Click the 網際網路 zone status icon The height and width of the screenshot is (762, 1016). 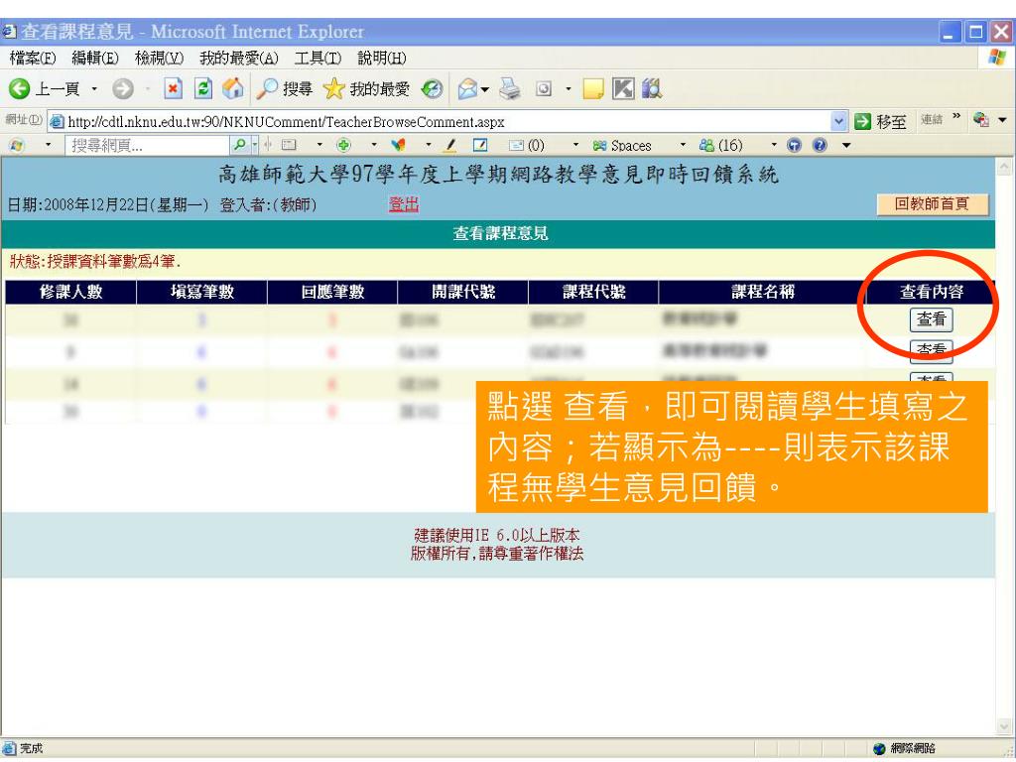[x=879, y=748]
